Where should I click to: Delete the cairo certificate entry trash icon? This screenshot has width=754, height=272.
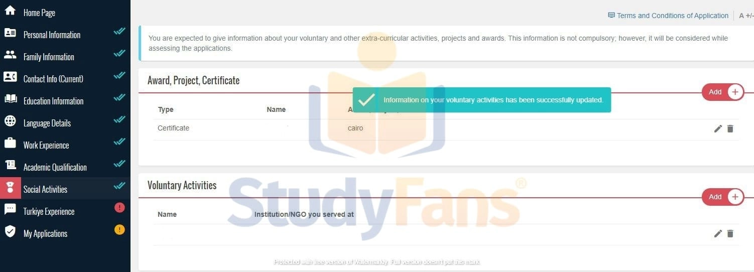click(x=730, y=129)
